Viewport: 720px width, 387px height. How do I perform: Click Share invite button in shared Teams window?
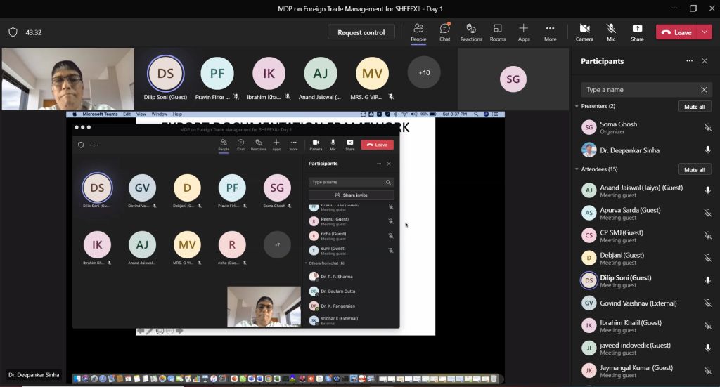[352, 195]
